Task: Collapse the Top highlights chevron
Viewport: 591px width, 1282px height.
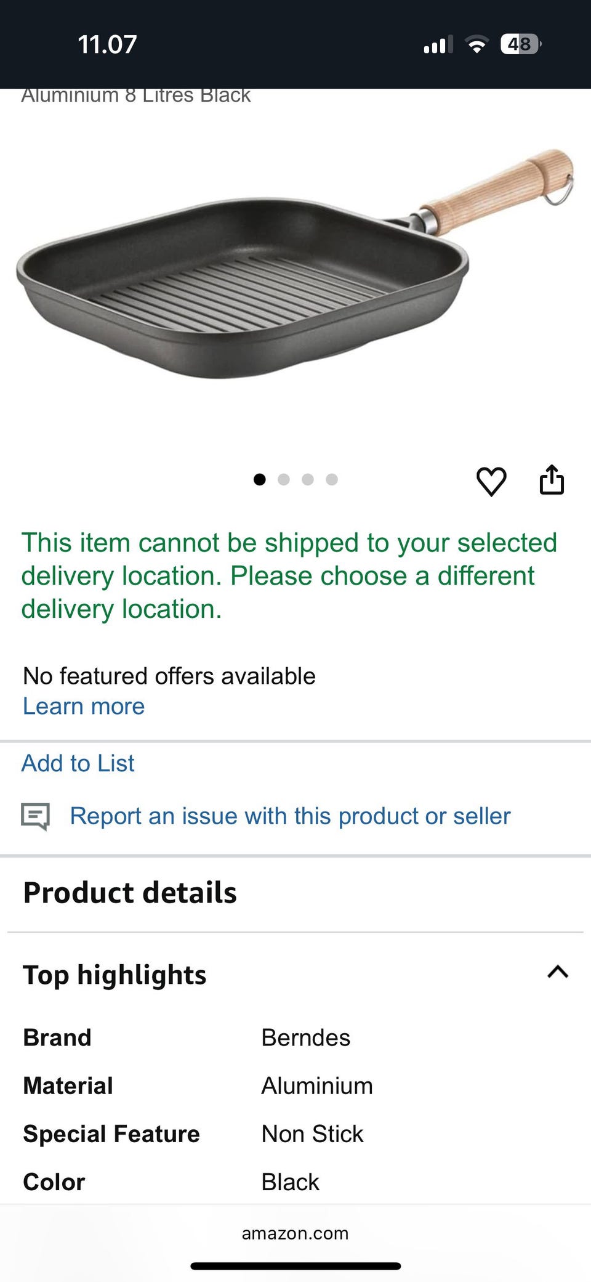Action: tap(558, 972)
